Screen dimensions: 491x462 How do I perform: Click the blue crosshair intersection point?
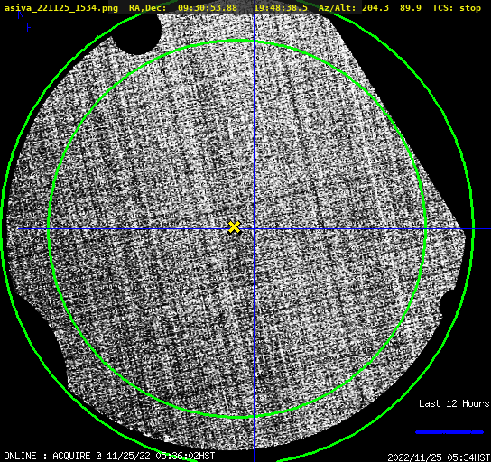pos(254,229)
